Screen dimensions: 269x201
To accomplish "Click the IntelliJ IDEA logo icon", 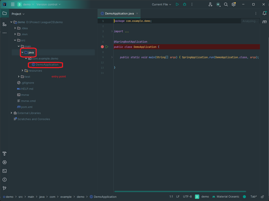I will point(5,4).
